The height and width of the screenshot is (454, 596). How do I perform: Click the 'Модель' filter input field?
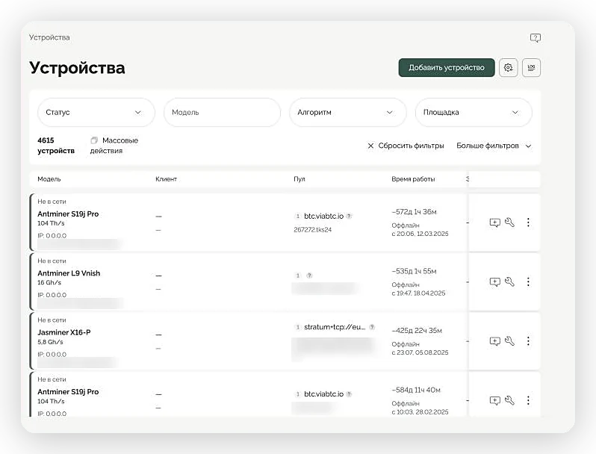point(222,113)
